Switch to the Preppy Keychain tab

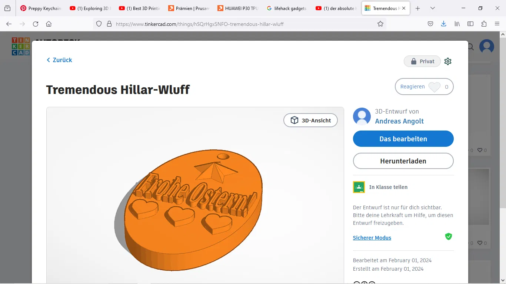[41, 8]
